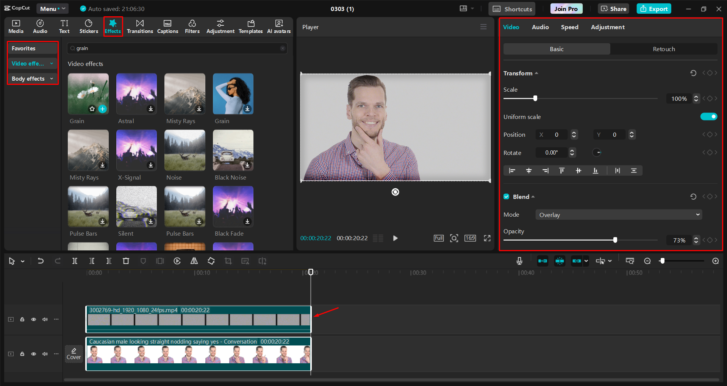The image size is (727, 386).
Task: Collapse the Transform section
Action: [x=536, y=73]
